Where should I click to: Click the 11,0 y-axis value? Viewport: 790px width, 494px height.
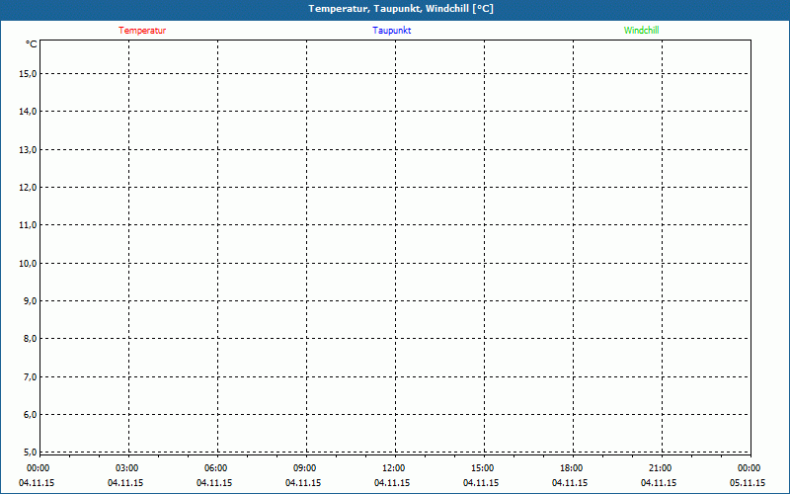point(28,225)
